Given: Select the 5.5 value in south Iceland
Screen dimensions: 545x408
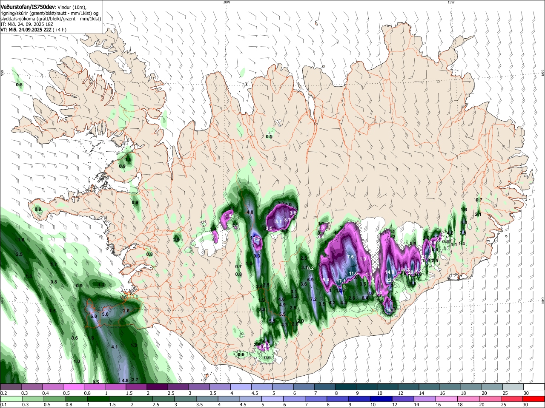Looking at the screenshot, I should (x=282, y=314).
